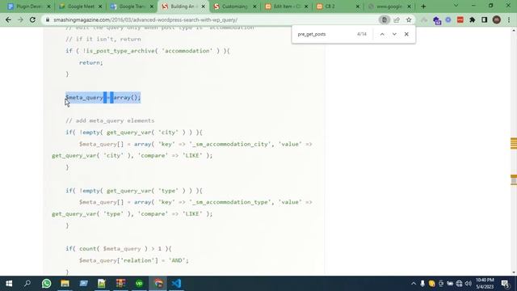Close the Google Meet tab
517x291 pixels.
(100, 6)
